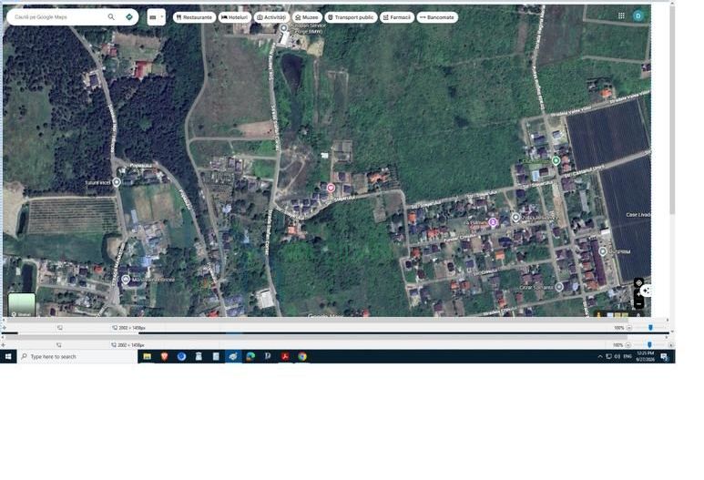The image size is (704, 480).
Task: Open the purple La Pădure marker
Action: tap(493, 222)
